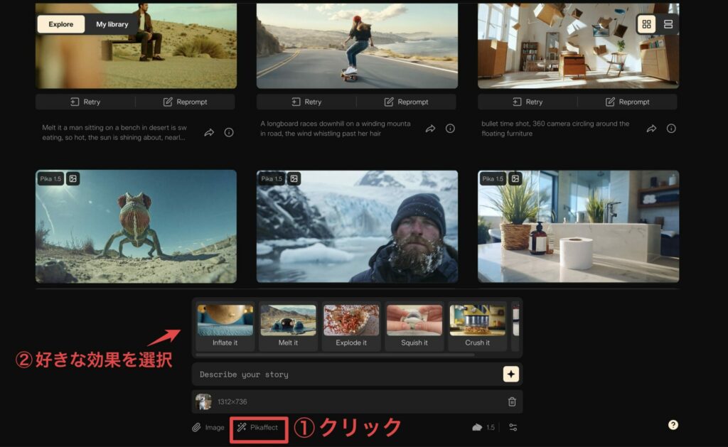Open the help question mark icon
728x447 pixels.
tap(672, 425)
